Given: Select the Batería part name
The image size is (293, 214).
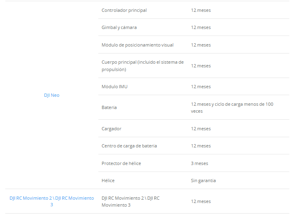Looking at the screenshot, I should (x=109, y=107).
